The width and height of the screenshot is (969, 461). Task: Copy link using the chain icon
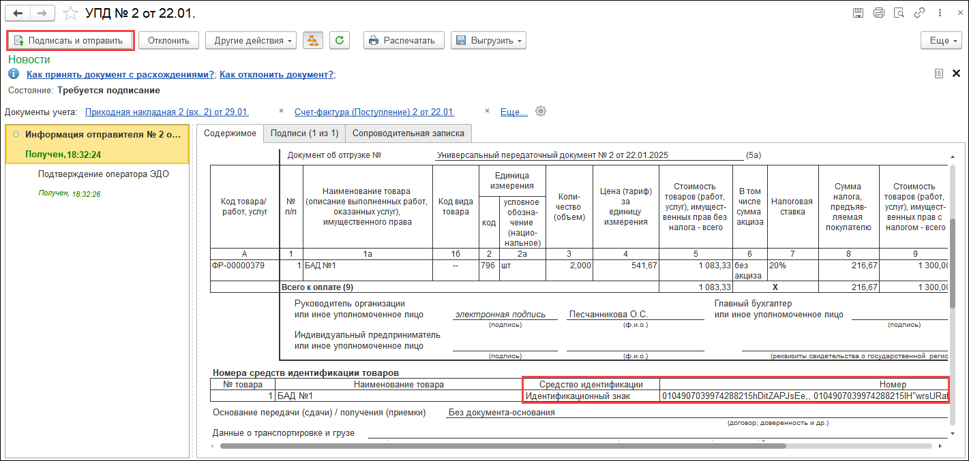[920, 13]
